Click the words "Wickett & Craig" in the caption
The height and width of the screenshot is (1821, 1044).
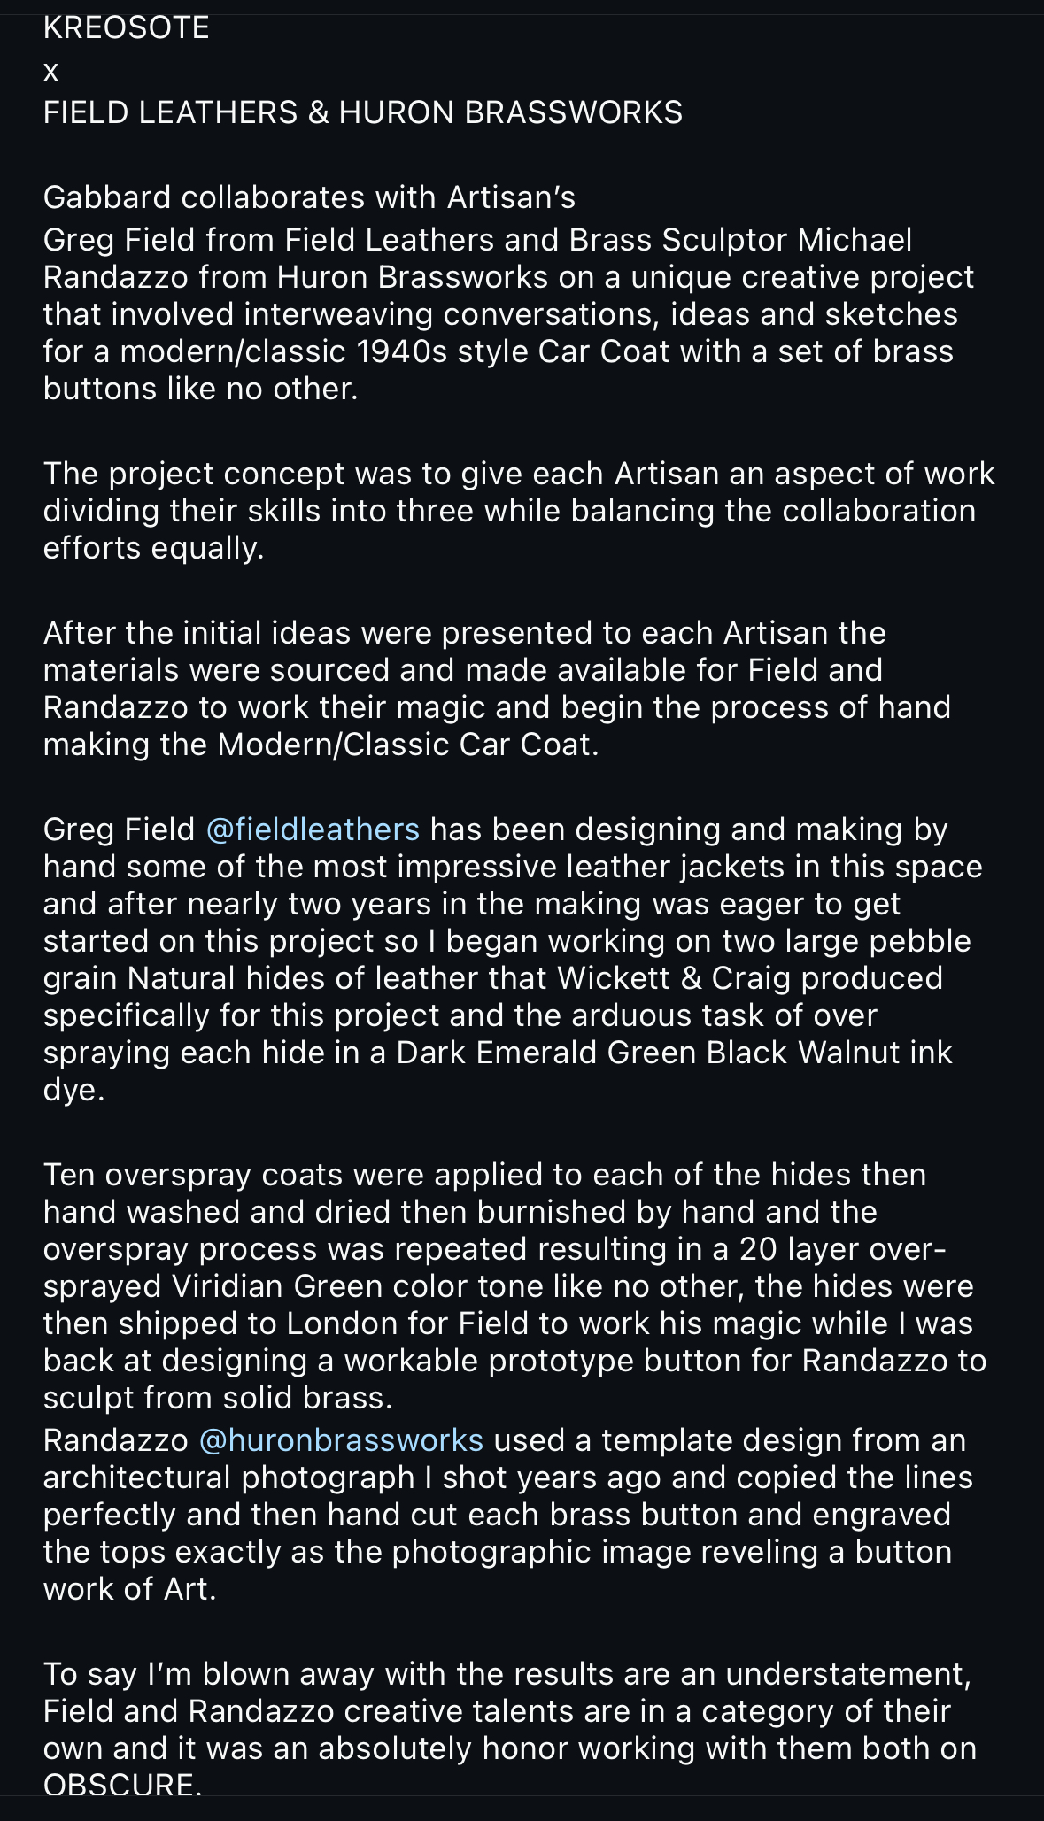point(675,978)
